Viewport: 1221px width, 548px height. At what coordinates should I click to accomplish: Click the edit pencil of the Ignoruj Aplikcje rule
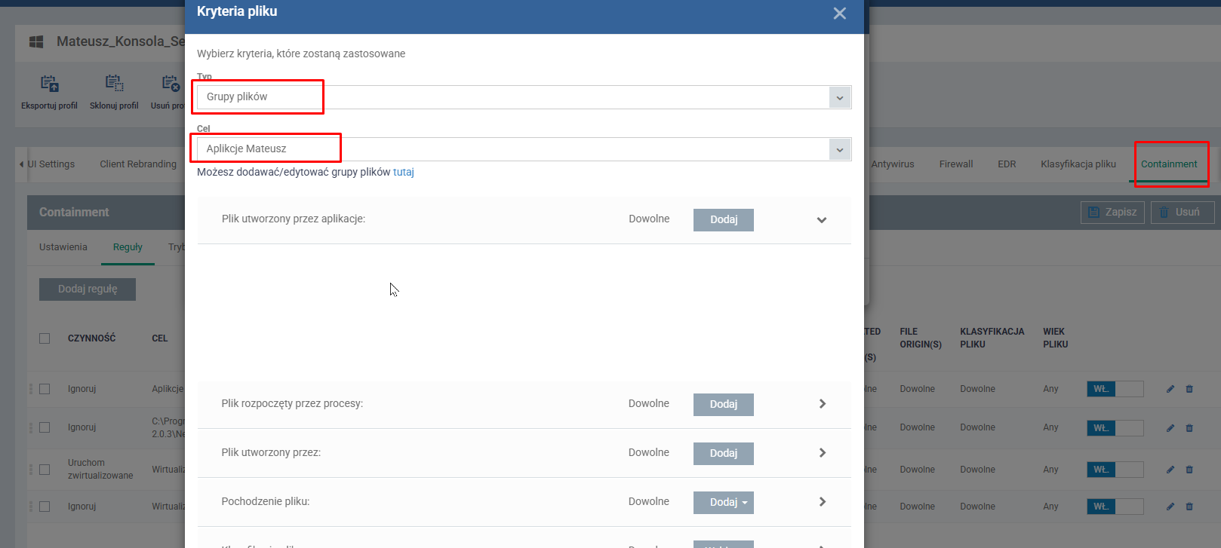point(1170,389)
